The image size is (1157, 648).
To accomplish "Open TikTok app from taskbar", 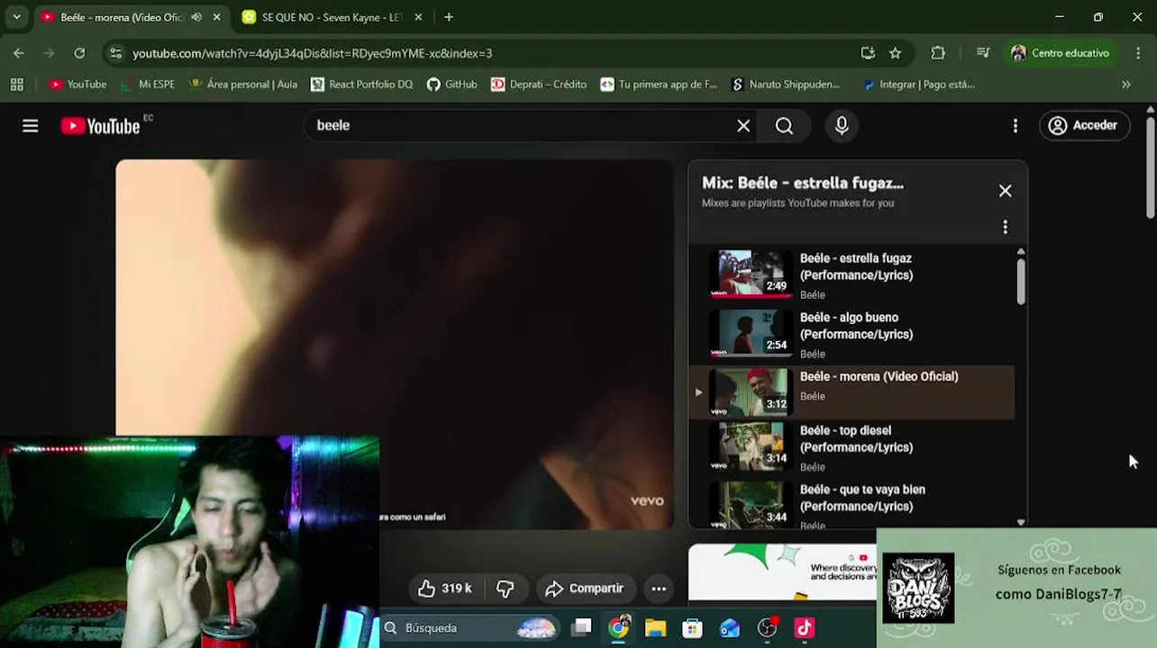I will 805,628.
